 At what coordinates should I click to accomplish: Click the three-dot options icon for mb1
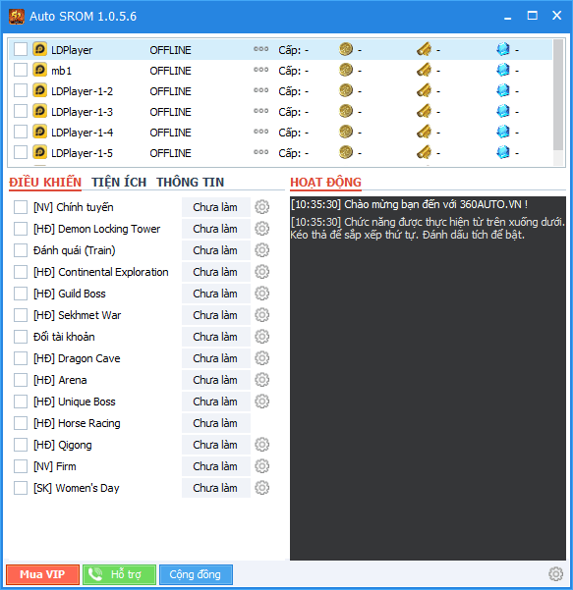click(261, 70)
